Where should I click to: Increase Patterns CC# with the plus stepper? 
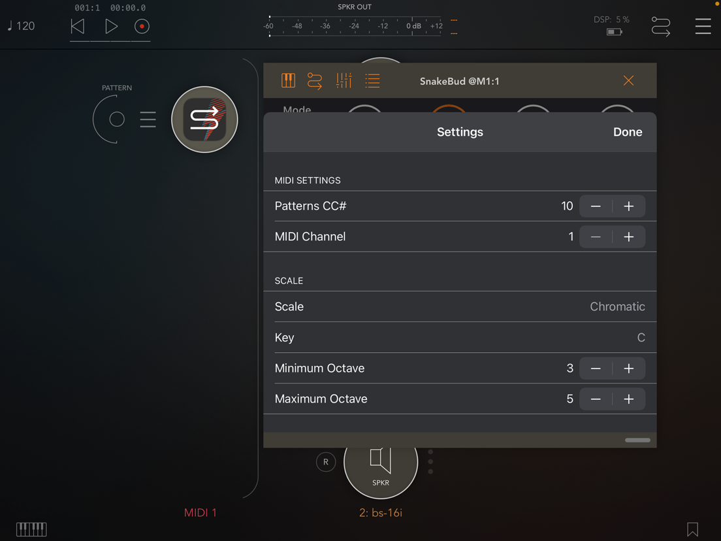[628, 206]
